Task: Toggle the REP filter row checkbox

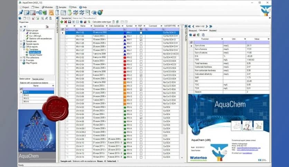Action: coord(141,29)
